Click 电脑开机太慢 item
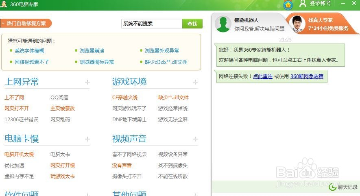The height and width of the screenshot is (196, 360). (x=19, y=155)
